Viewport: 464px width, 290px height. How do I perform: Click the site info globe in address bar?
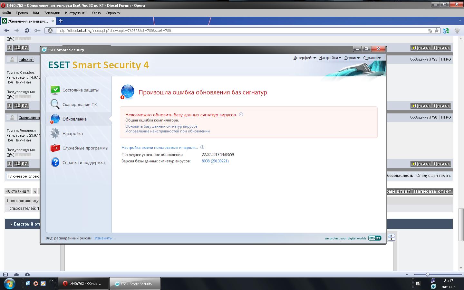[50, 31]
